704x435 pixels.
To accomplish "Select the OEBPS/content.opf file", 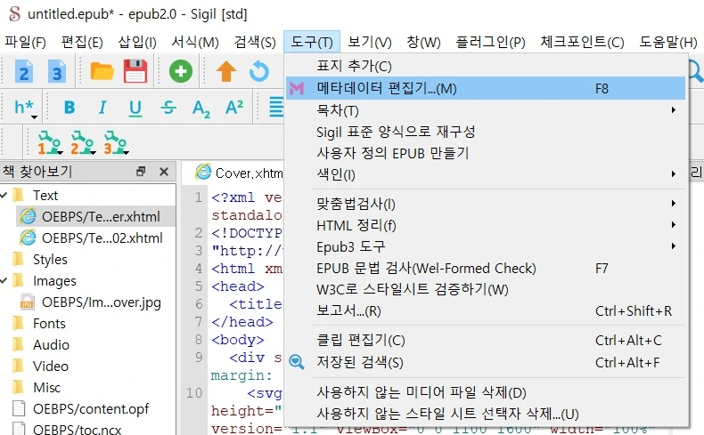I will (x=81, y=409).
